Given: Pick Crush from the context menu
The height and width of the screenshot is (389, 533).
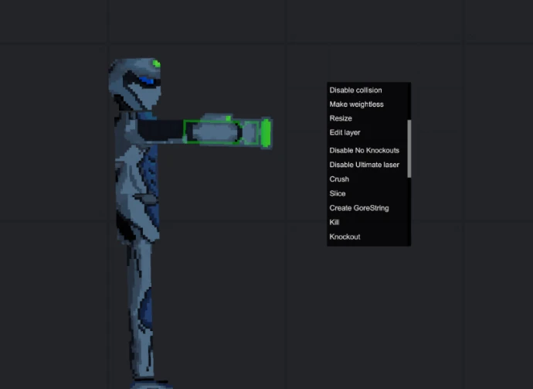Looking at the screenshot, I should click(339, 179).
